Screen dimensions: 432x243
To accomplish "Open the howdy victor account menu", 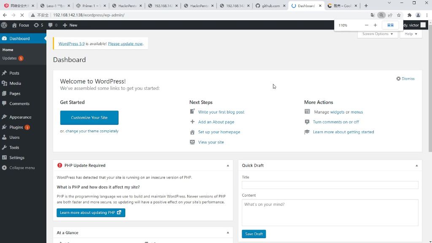I will pos(415,25).
